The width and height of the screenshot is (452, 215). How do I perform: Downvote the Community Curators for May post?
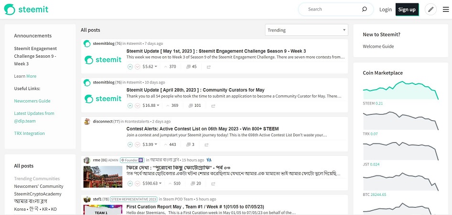(x=138, y=105)
